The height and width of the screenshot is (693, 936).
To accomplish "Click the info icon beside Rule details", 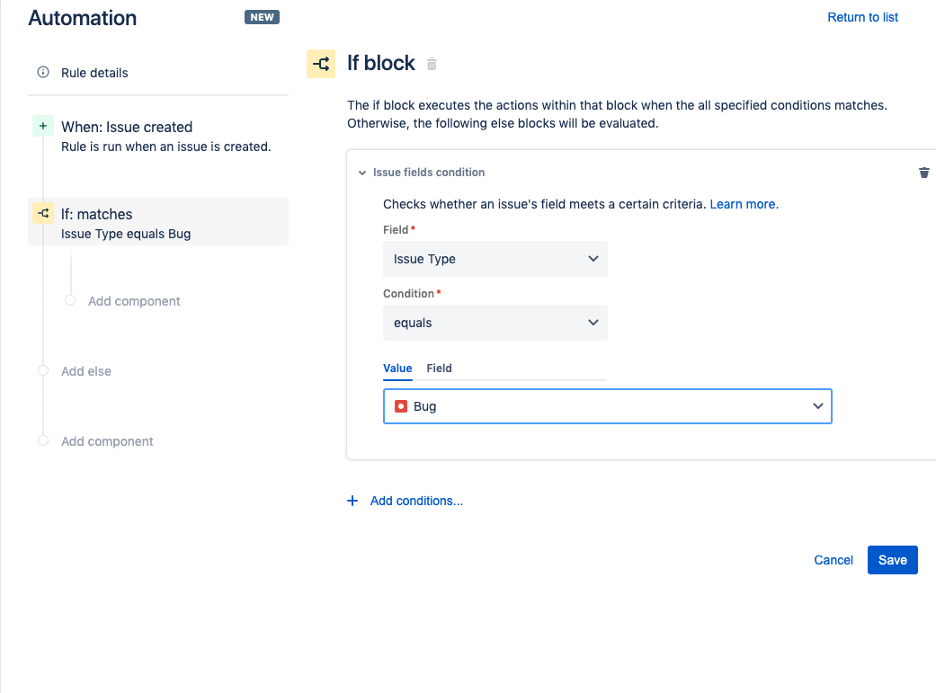I will 42,73.
